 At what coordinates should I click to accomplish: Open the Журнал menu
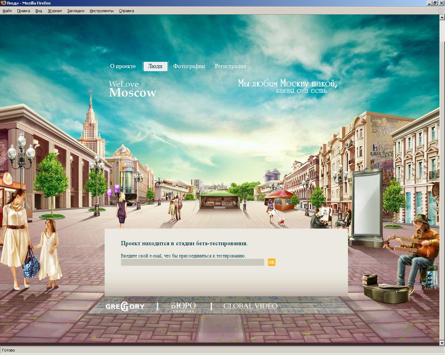coord(55,11)
